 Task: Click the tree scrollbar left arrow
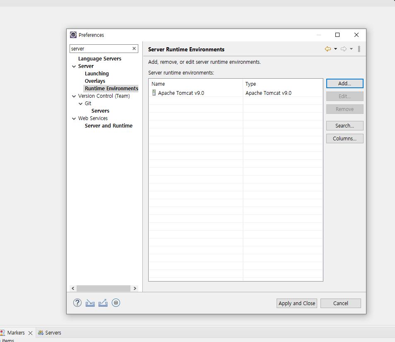[73, 288]
